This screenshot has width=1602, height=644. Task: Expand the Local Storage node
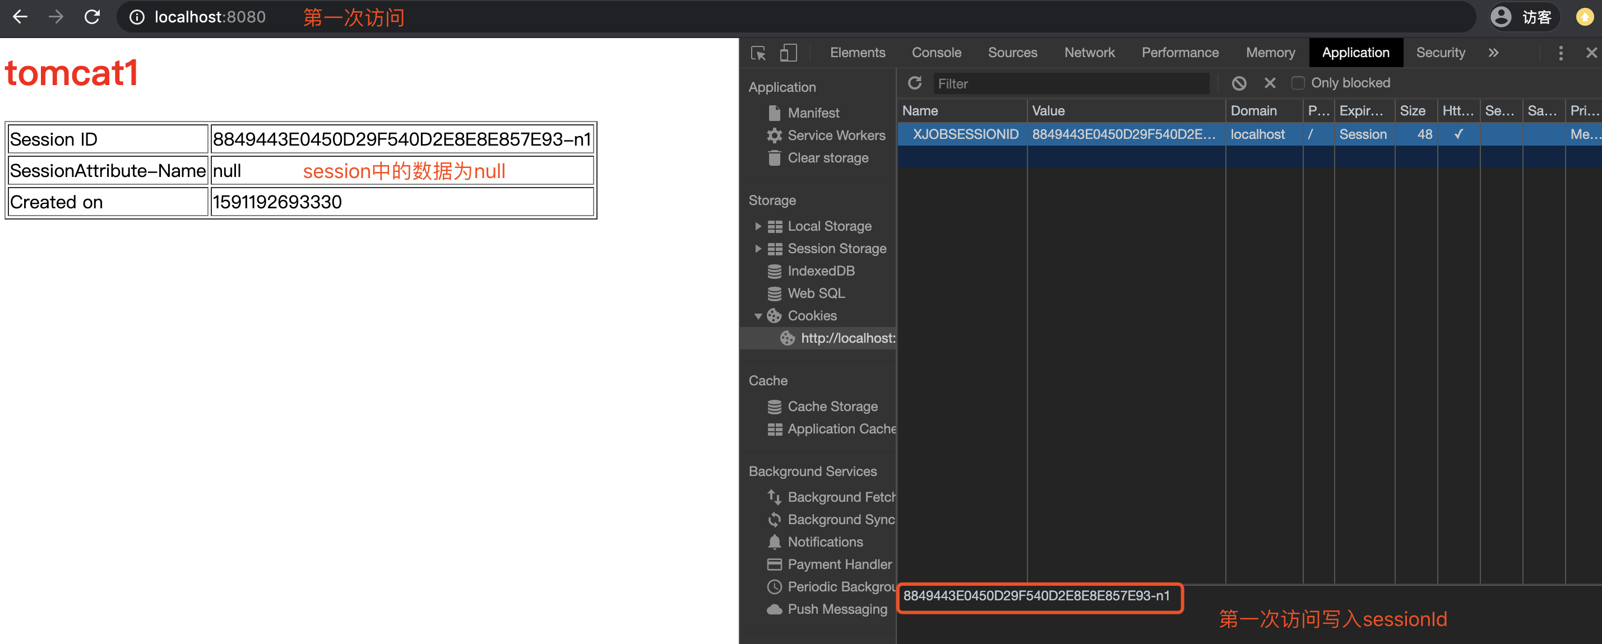757,226
